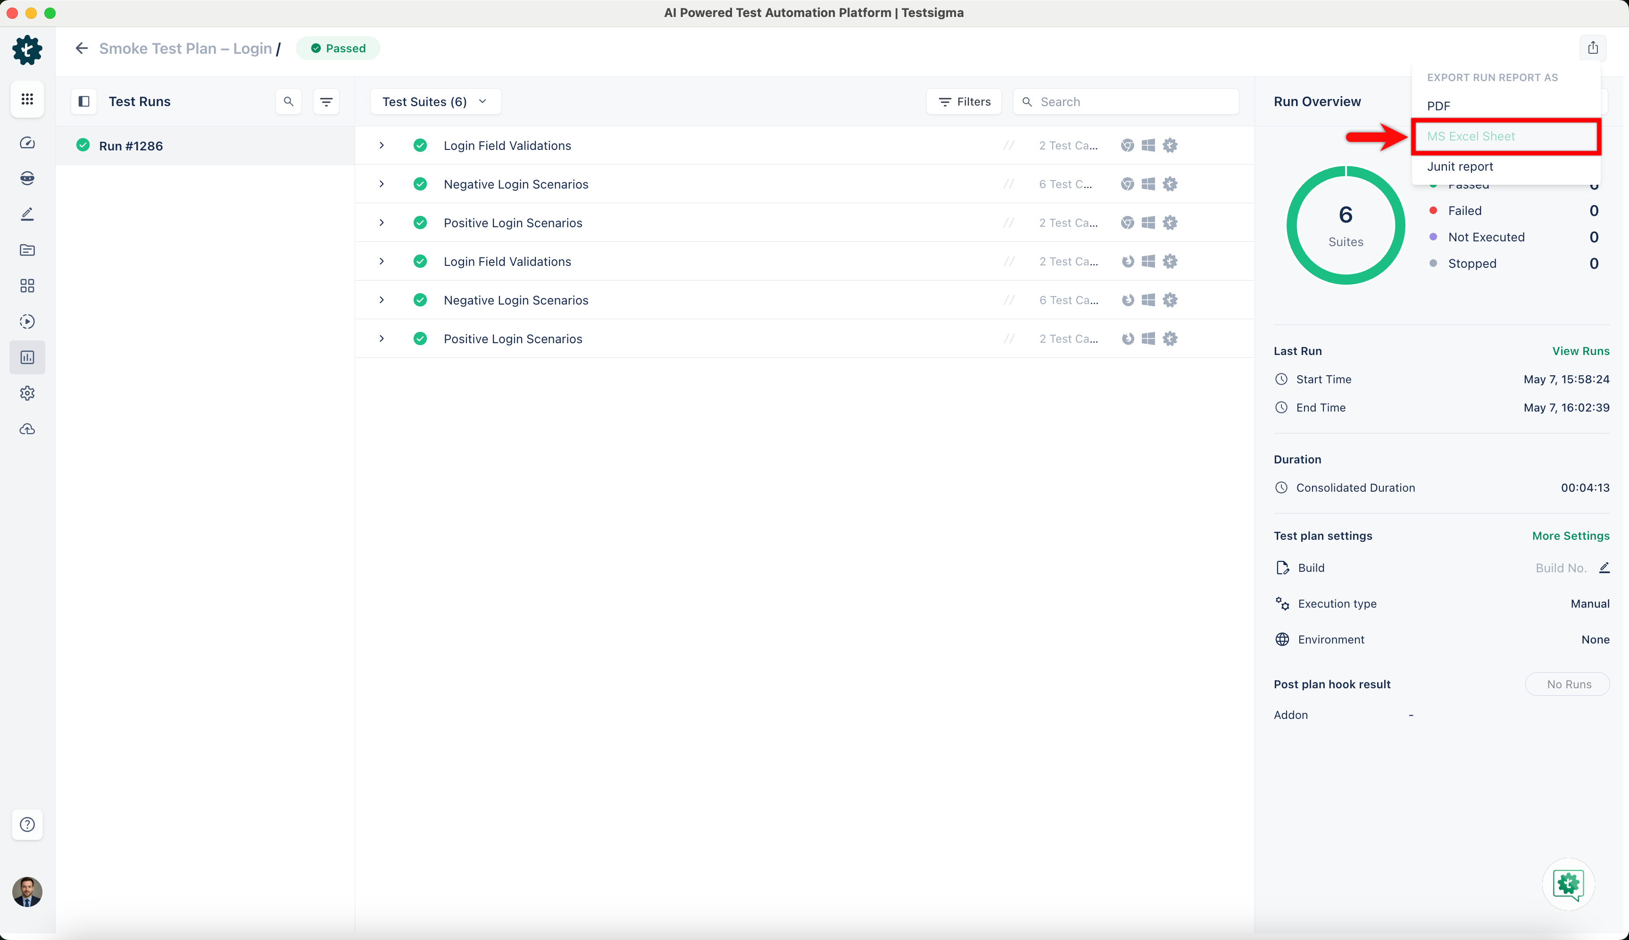Click Windows icon in the Firefox Negative Login Scenarios row
This screenshot has height=940, width=1629.
click(x=1148, y=300)
